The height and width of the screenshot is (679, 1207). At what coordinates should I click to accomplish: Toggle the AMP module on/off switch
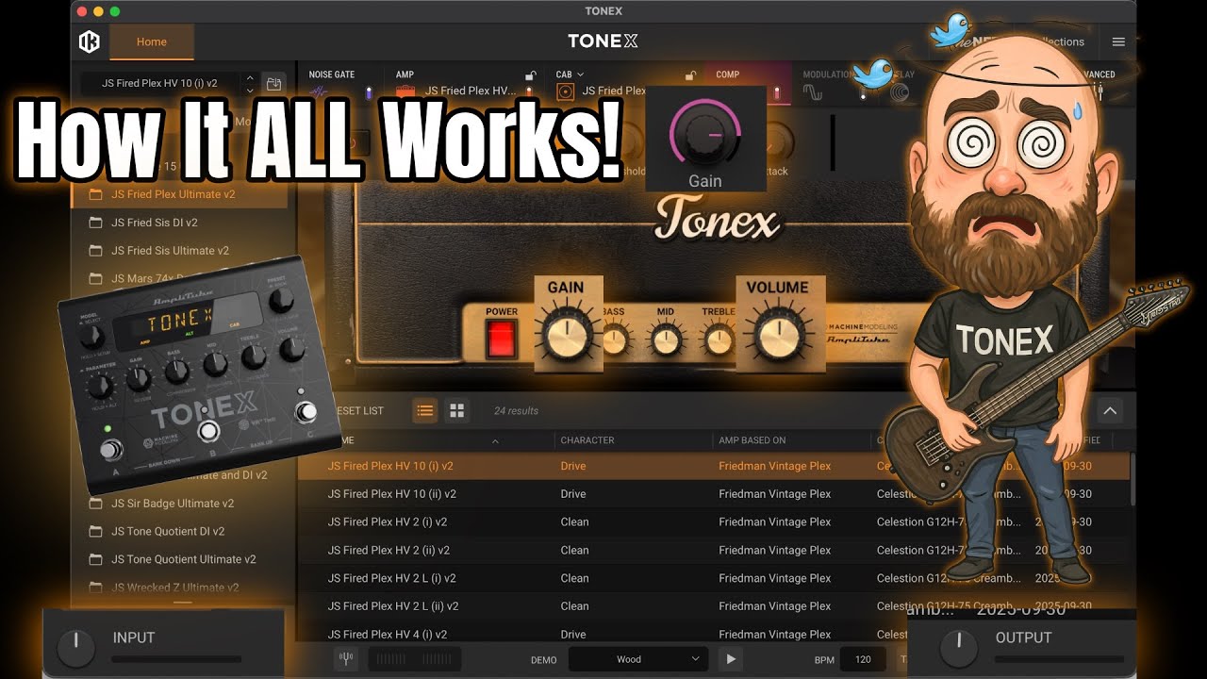(528, 91)
